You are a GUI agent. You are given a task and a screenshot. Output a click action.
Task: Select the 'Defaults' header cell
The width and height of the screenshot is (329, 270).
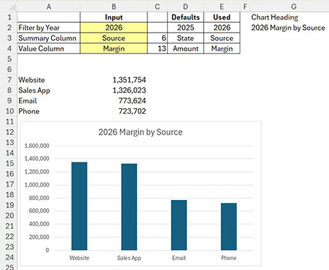pyautogui.click(x=186, y=17)
